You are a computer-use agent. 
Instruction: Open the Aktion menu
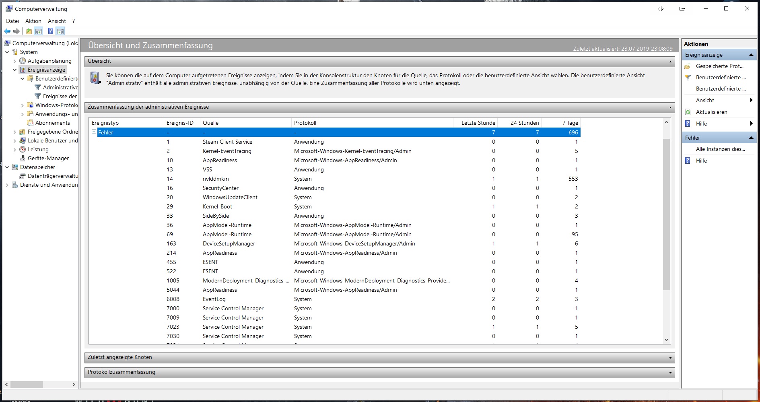(33, 21)
